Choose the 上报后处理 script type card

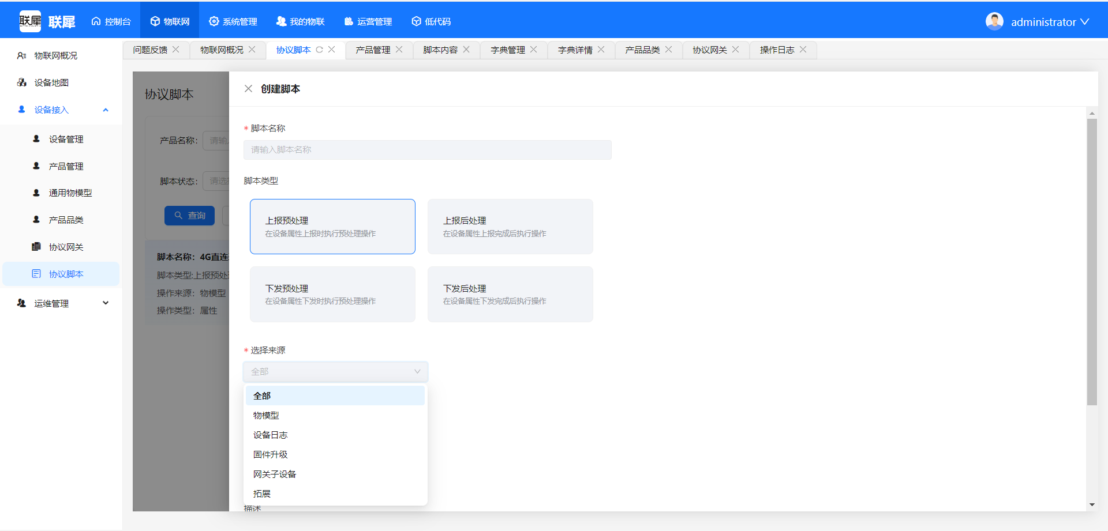[x=510, y=227]
